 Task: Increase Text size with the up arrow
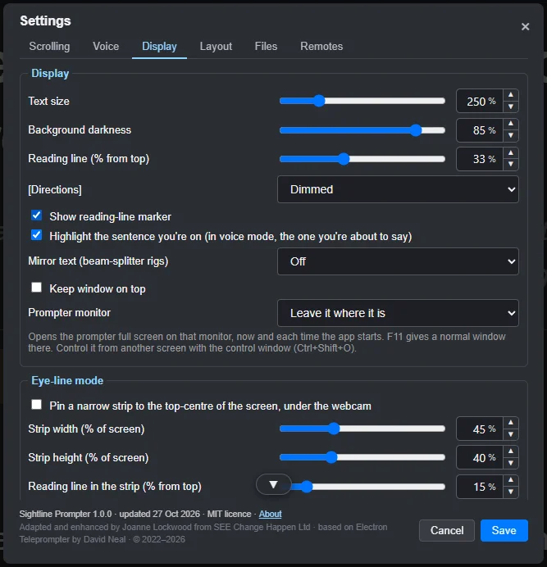pyautogui.click(x=510, y=95)
